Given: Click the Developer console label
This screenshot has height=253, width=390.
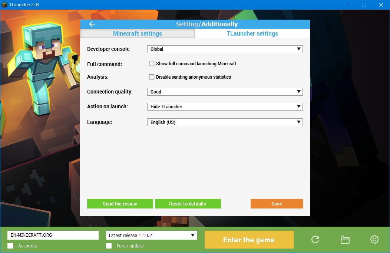Looking at the screenshot, I should [108, 49].
